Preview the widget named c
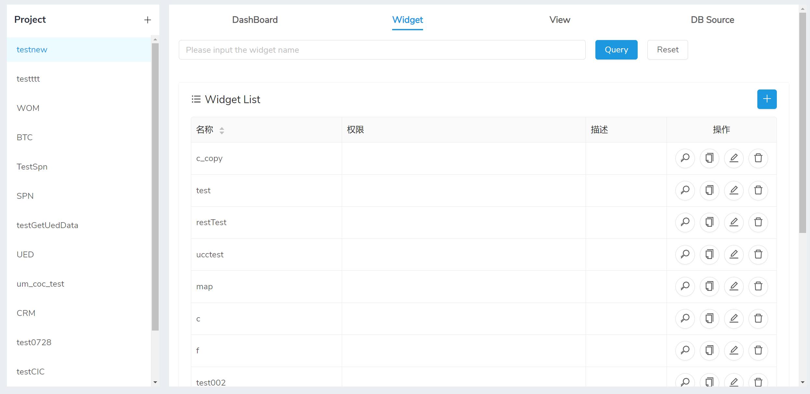The width and height of the screenshot is (810, 394). (685, 319)
